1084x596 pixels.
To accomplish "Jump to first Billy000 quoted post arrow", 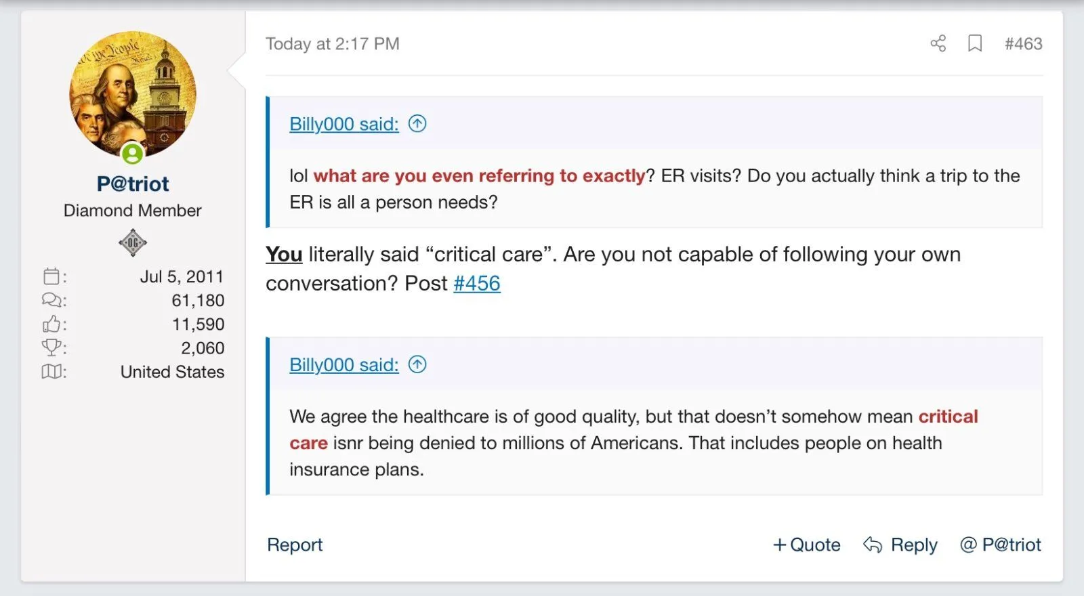I will 417,124.
